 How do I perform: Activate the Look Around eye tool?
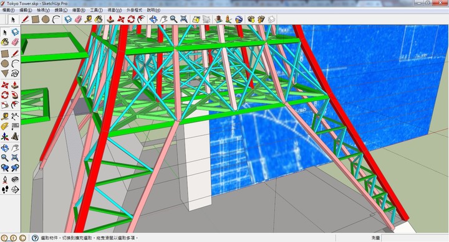click(15, 179)
